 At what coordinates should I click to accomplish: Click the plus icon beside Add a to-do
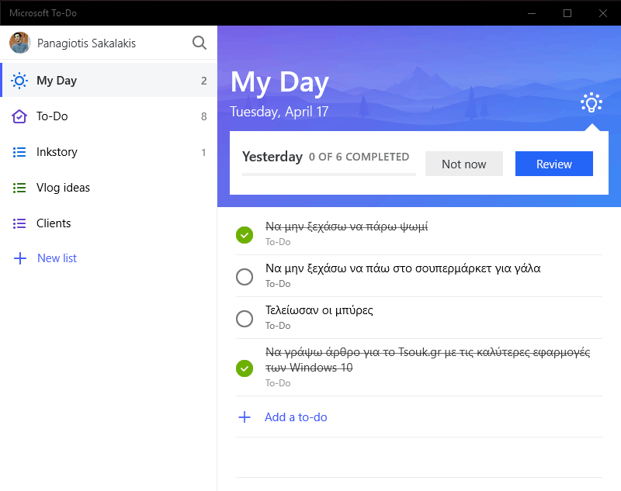coord(245,417)
